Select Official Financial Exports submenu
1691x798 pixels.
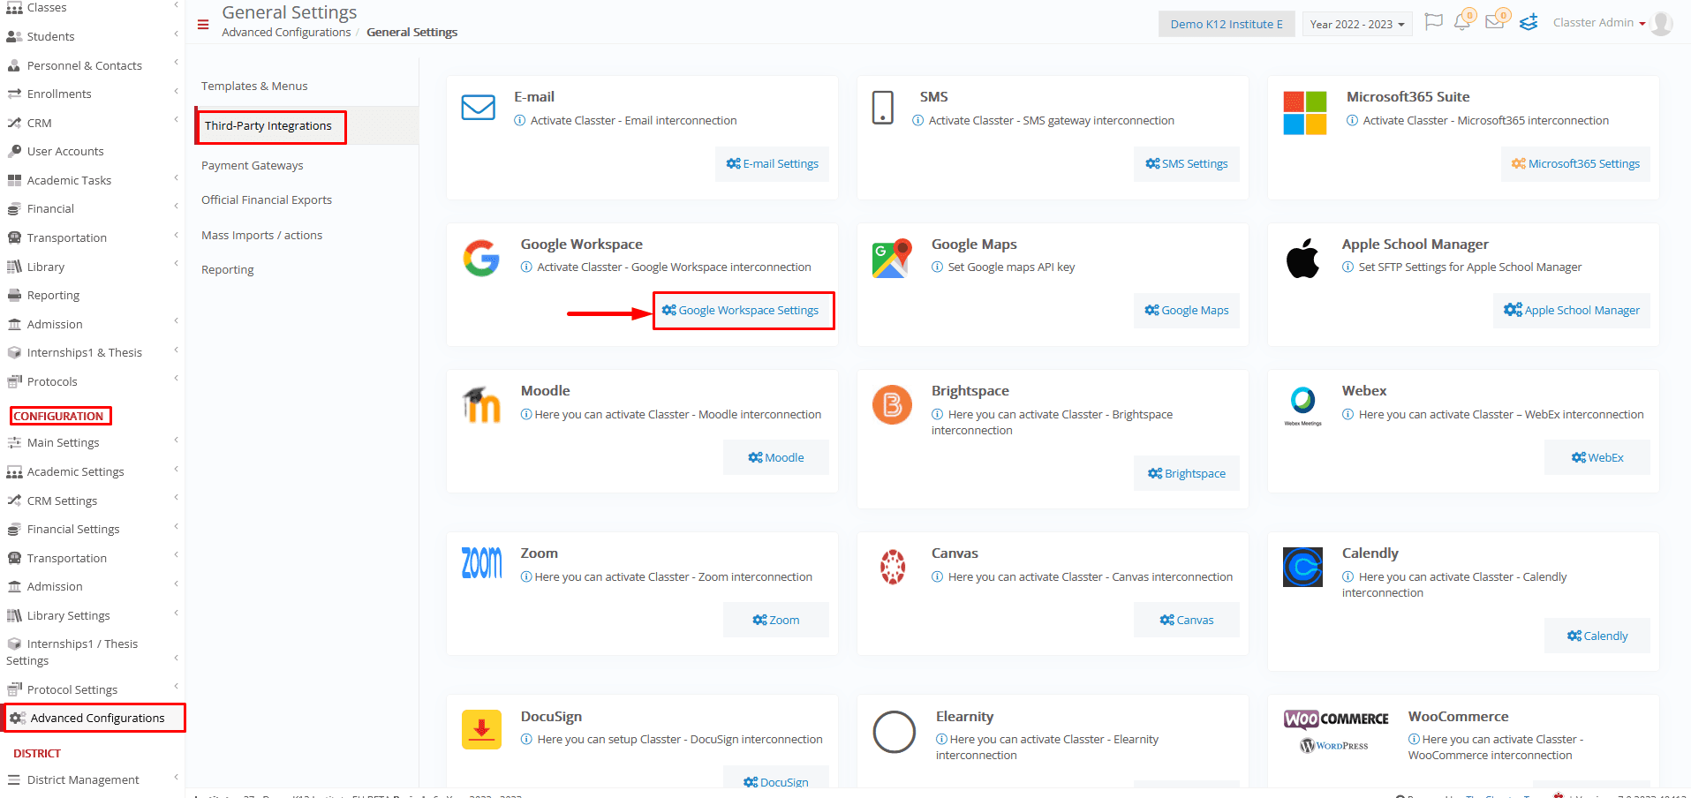click(267, 199)
